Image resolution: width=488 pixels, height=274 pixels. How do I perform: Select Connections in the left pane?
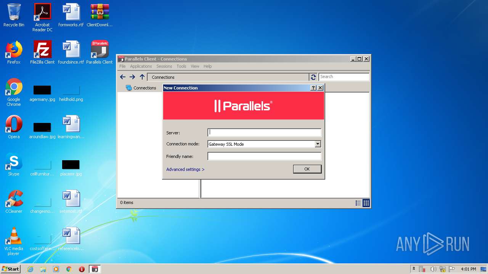[141, 88]
